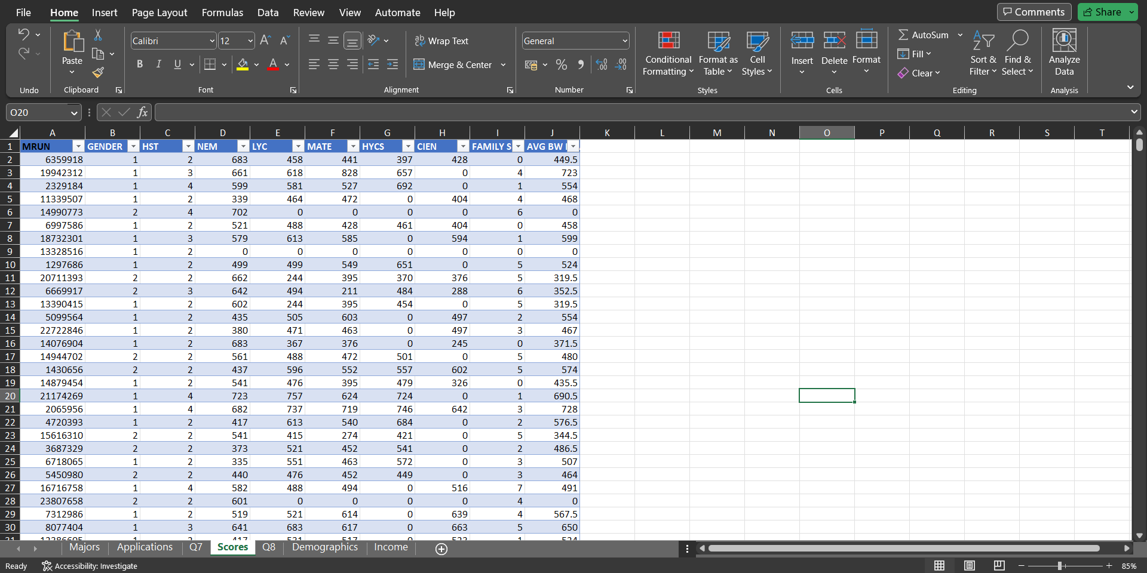Screen dimensions: 1147x573
Task: Click the Paste clipboard icon
Action: click(x=72, y=41)
